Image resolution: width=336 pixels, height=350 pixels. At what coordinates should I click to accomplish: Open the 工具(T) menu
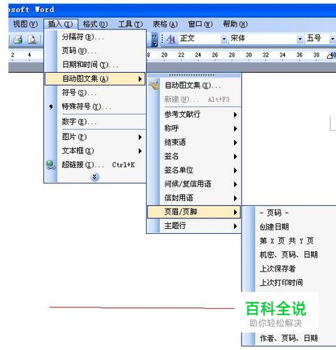tap(131, 24)
